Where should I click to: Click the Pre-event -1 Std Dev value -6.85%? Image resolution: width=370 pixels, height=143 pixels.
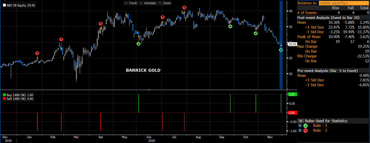coord(363,85)
